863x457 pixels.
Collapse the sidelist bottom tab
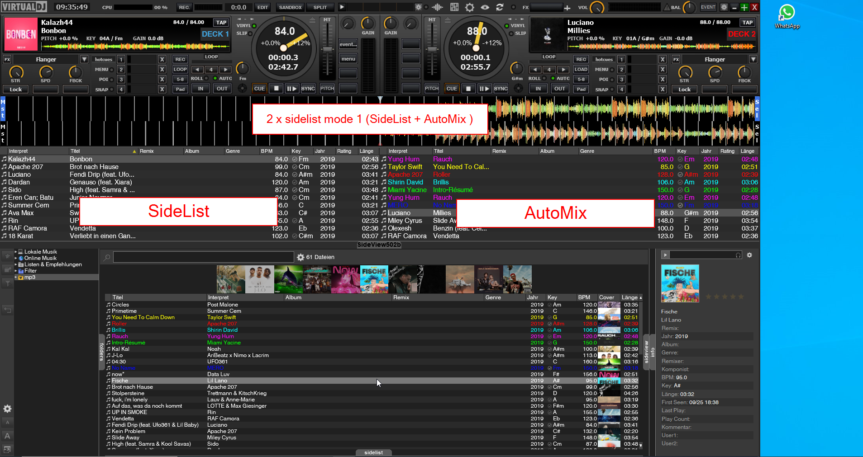(374, 452)
